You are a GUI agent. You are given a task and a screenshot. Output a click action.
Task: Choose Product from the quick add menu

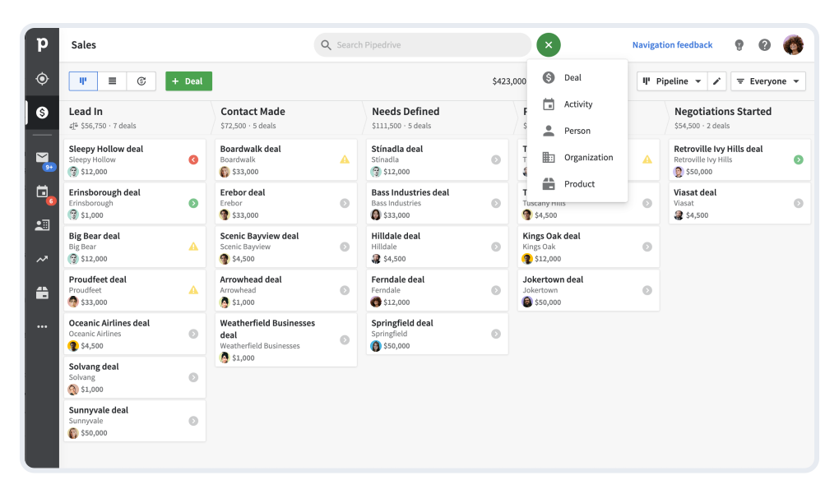(x=577, y=184)
